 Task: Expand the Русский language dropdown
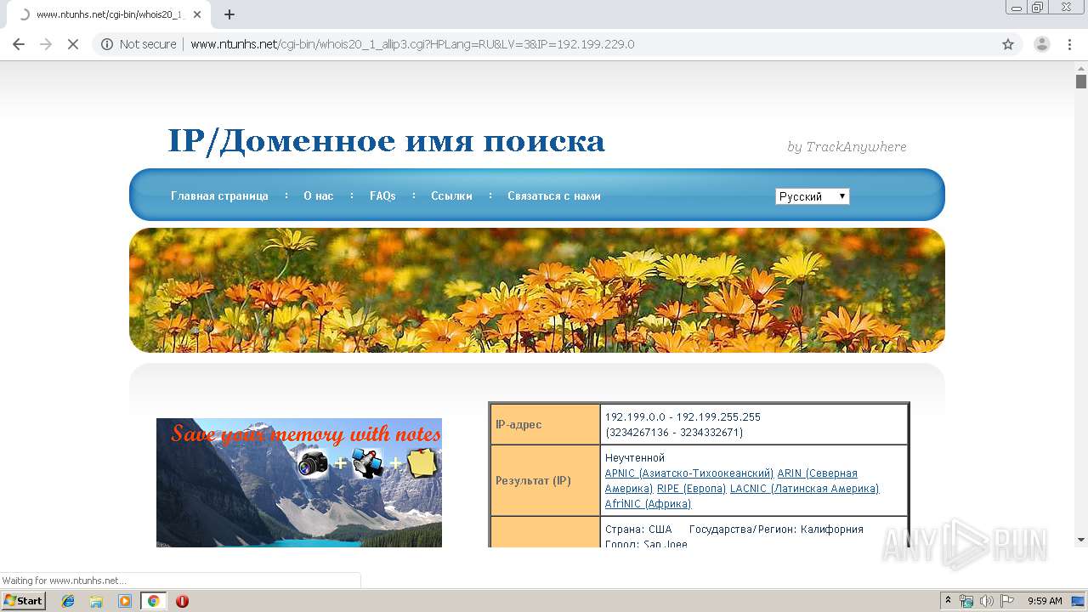[x=812, y=196]
